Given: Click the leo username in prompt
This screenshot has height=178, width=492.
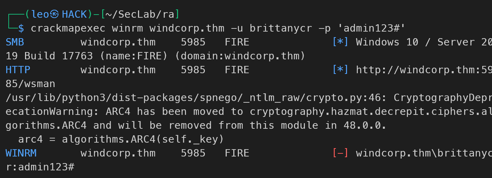Looking at the screenshot, I should [40, 14].
